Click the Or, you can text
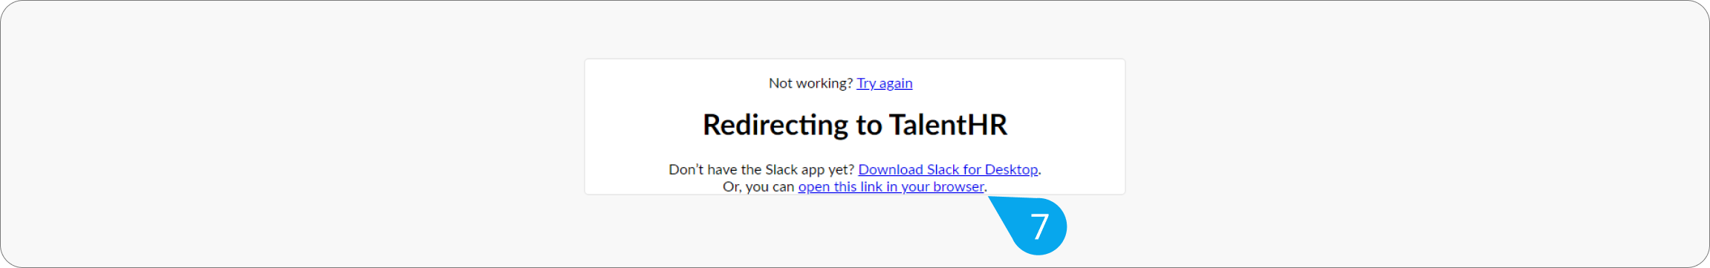Screen dimensions: 1710x268 (758, 186)
